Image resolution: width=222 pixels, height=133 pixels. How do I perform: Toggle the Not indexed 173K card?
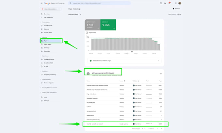tap(93, 25)
